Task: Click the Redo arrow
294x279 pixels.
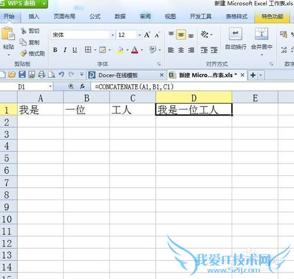Action: pyautogui.click(x=71, y=75)
